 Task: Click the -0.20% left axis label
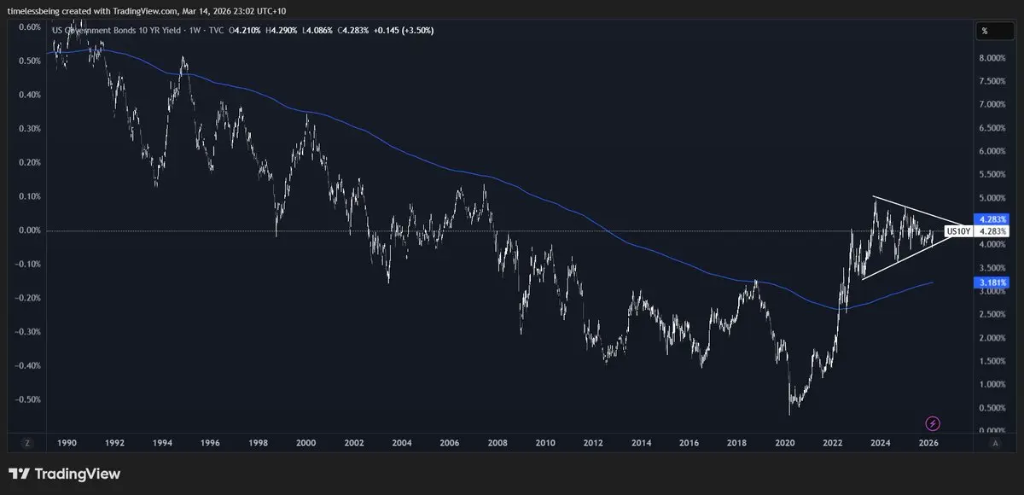[27, 298]
